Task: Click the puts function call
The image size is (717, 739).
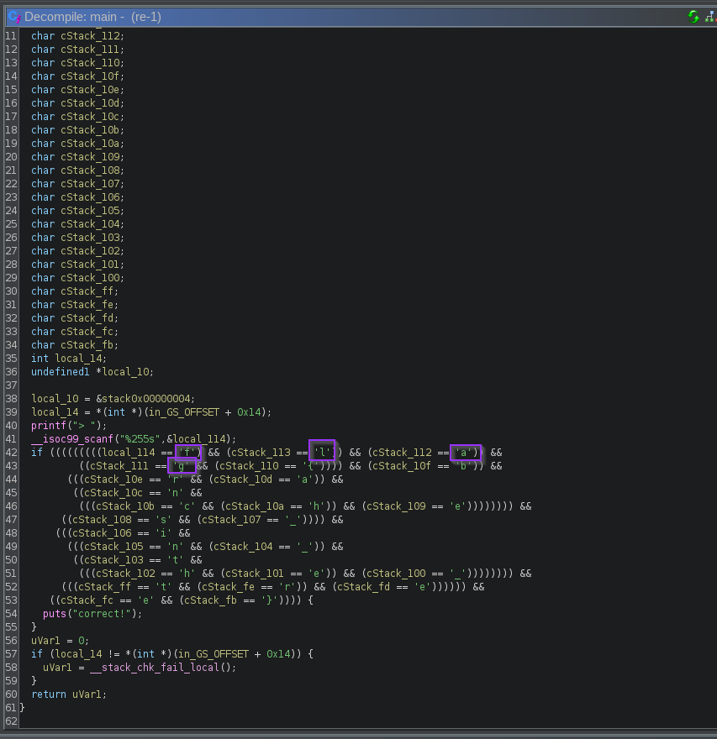Action: pos(55,614)
